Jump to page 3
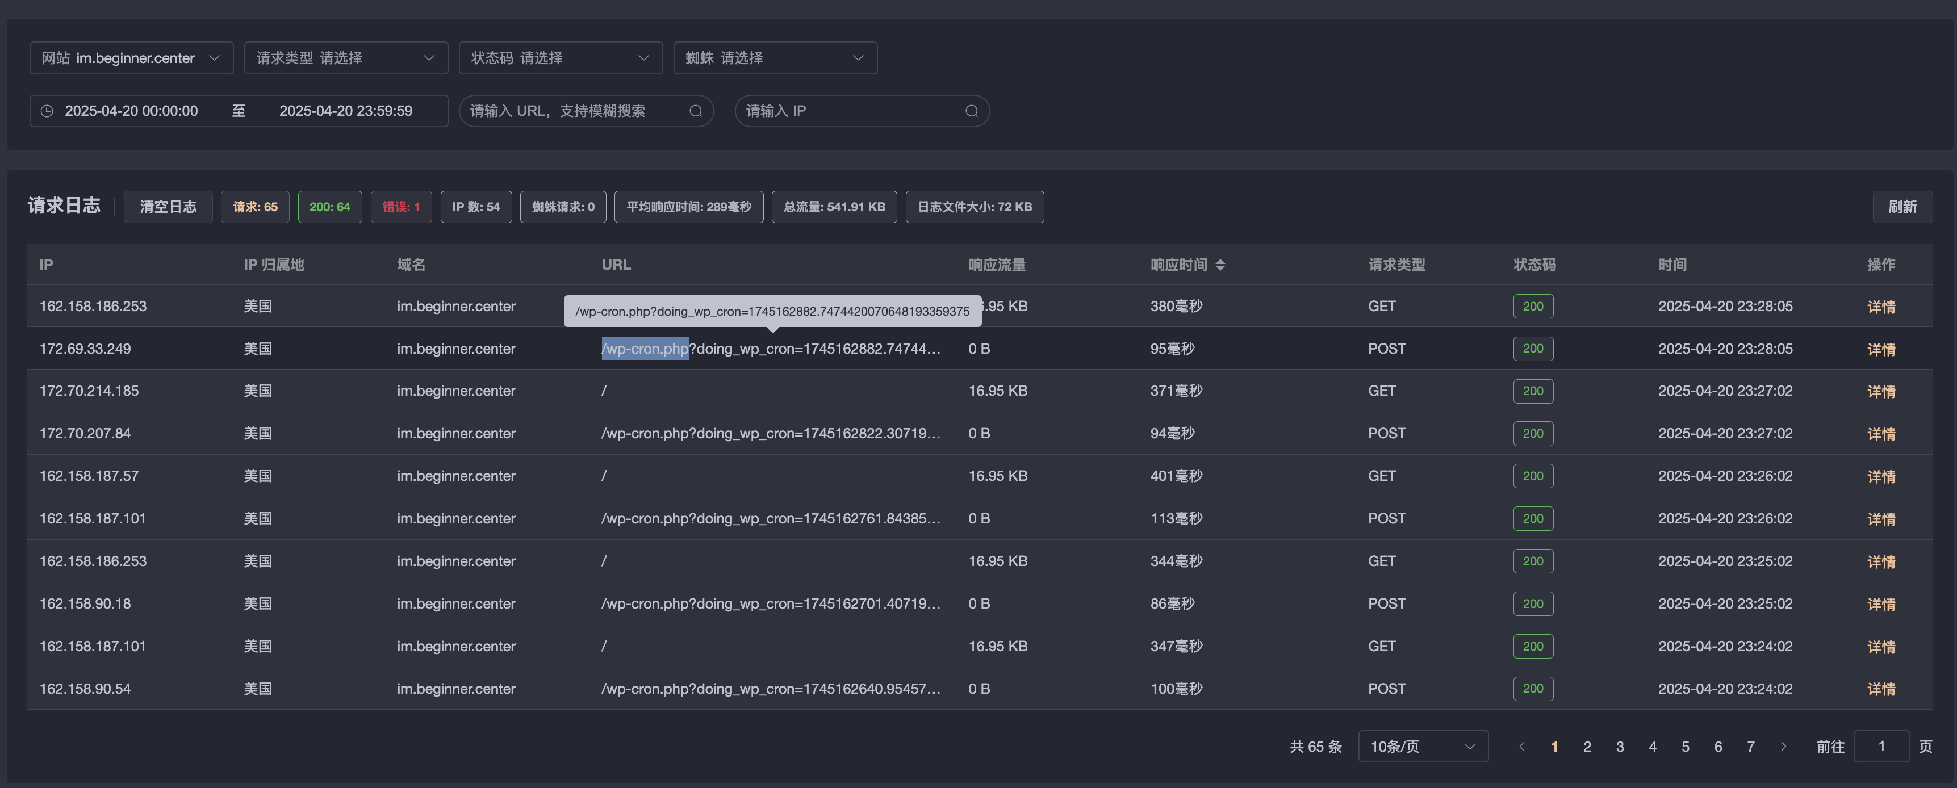Screen dimensions: 1957x788 [1620, 747]
